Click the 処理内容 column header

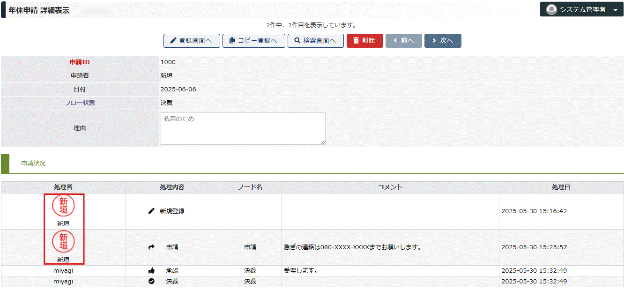point(172,187)
